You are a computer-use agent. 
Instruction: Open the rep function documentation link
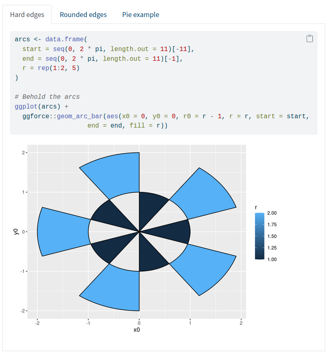(x=43, y=68)
